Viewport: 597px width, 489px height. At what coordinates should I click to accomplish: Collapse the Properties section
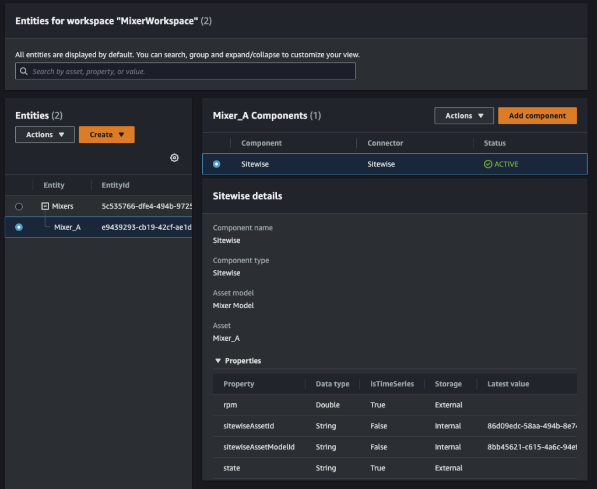tap(218, 361)
